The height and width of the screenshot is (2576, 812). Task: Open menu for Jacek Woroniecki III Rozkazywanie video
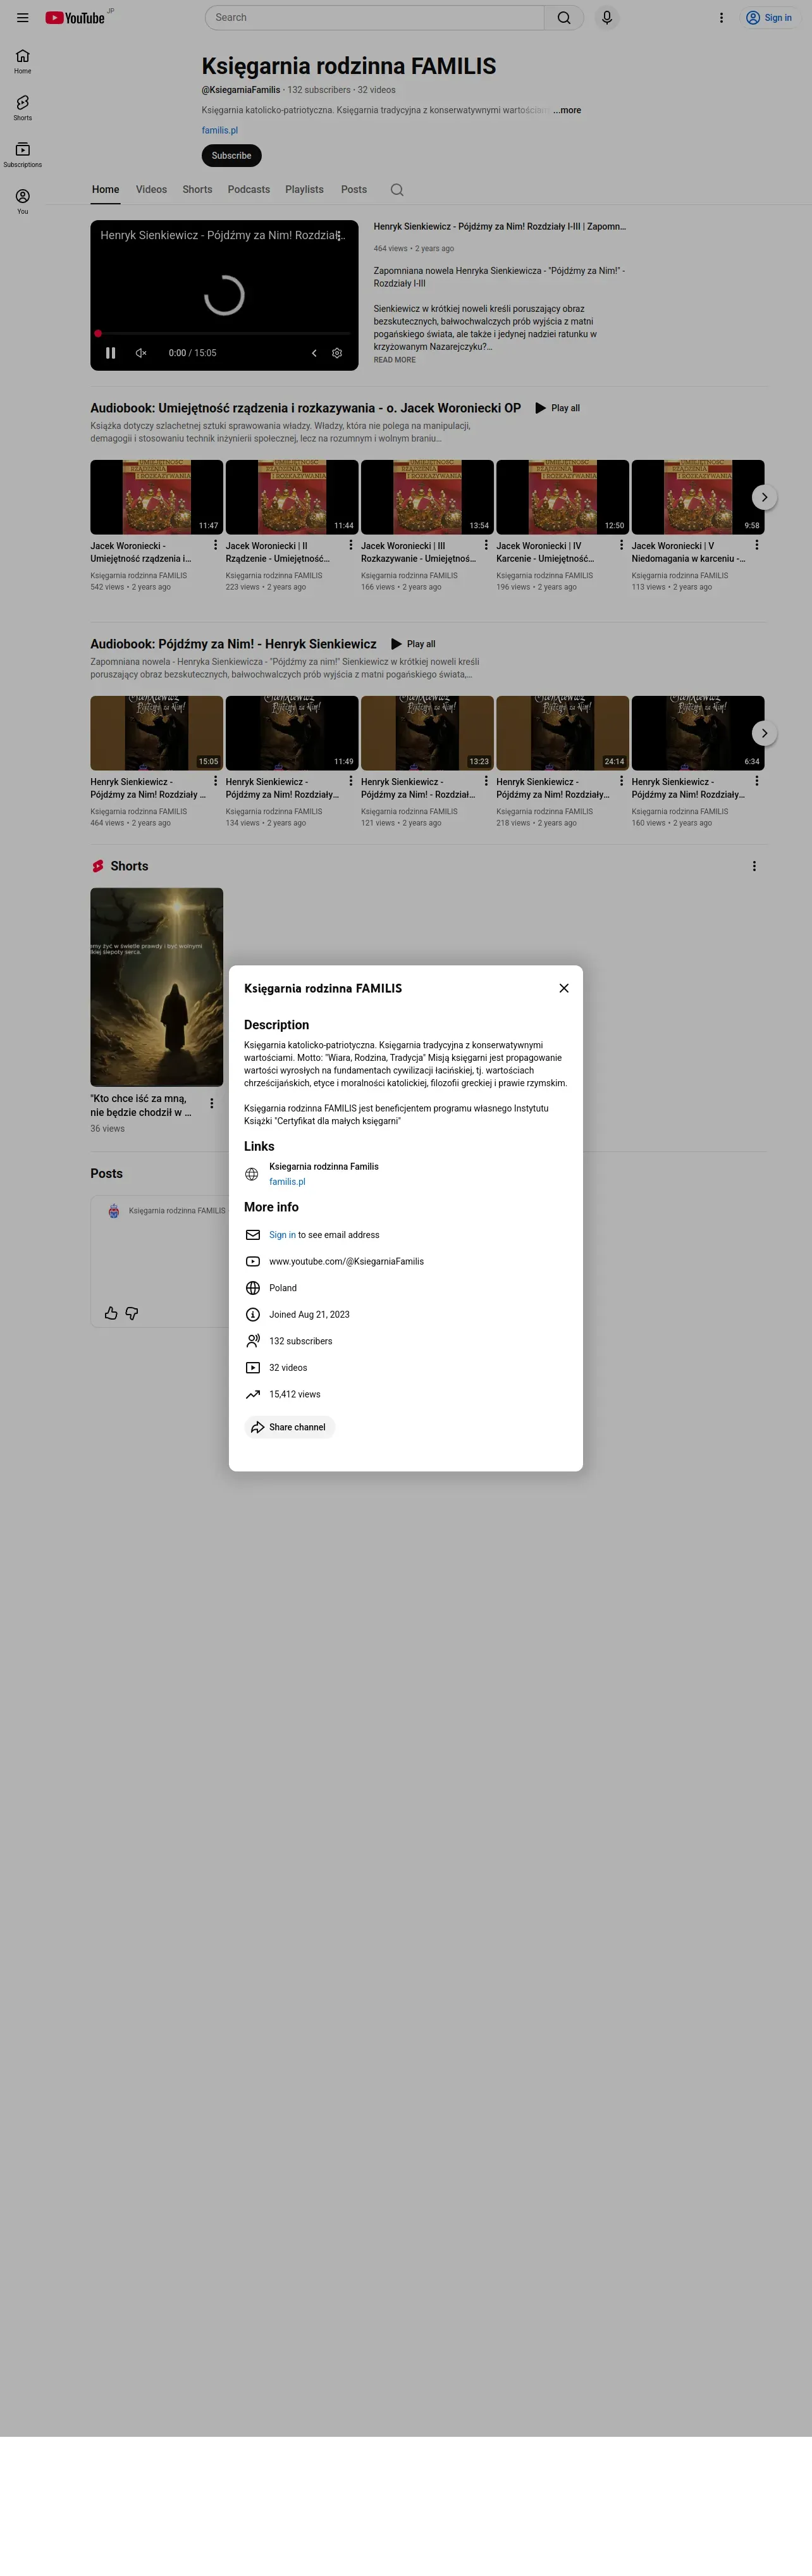click(486, 545)
